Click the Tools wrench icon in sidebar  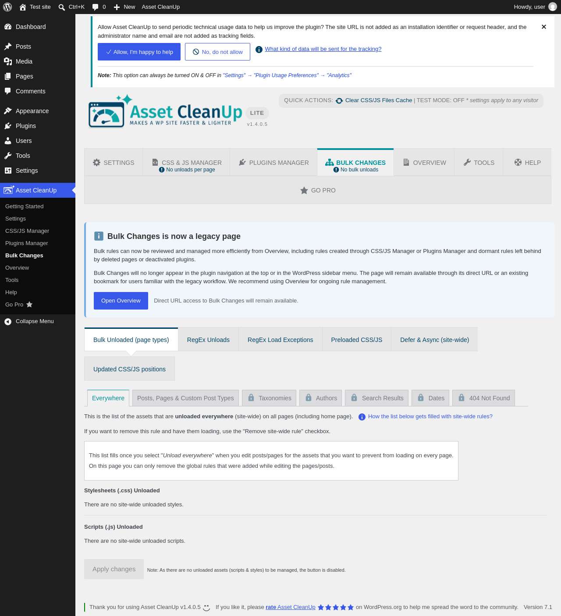[x=8, y=156]
